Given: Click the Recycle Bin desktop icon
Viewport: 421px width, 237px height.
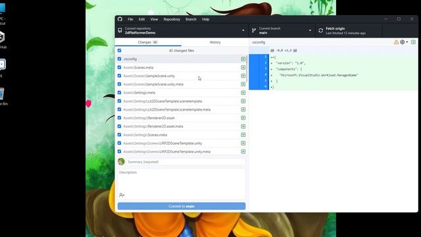Looking at the screenshot, I should pos(2,93).
